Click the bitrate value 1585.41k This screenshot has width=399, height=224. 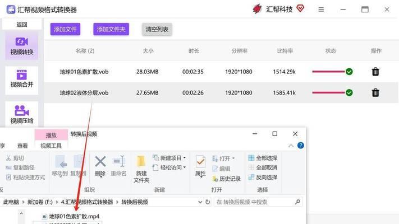click(284, 93)
